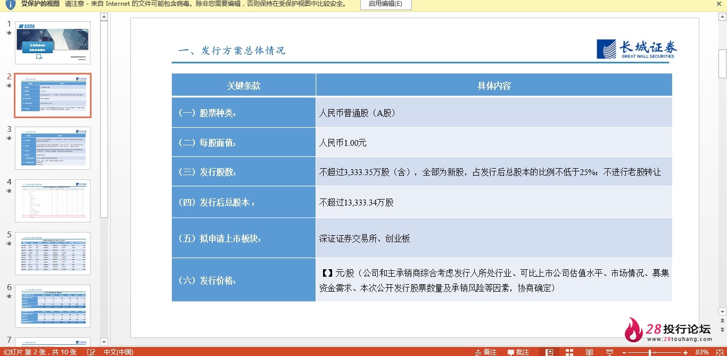The image size is (727, 356).
Task: Click the animation star beside slide 5
Action: 9,244
